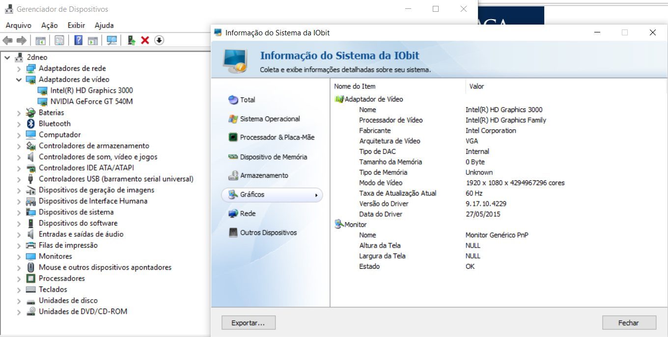Select Total in IObit sidebar
668x337 pixels.
248,100
